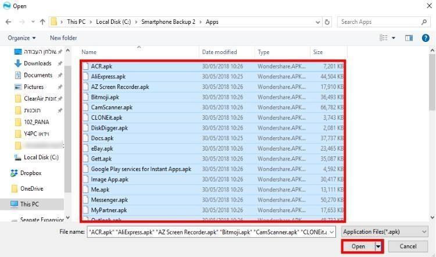Click navigation pane scroll down arrow
The width and height of the screenshot is (436, 257).
[67, 217]
